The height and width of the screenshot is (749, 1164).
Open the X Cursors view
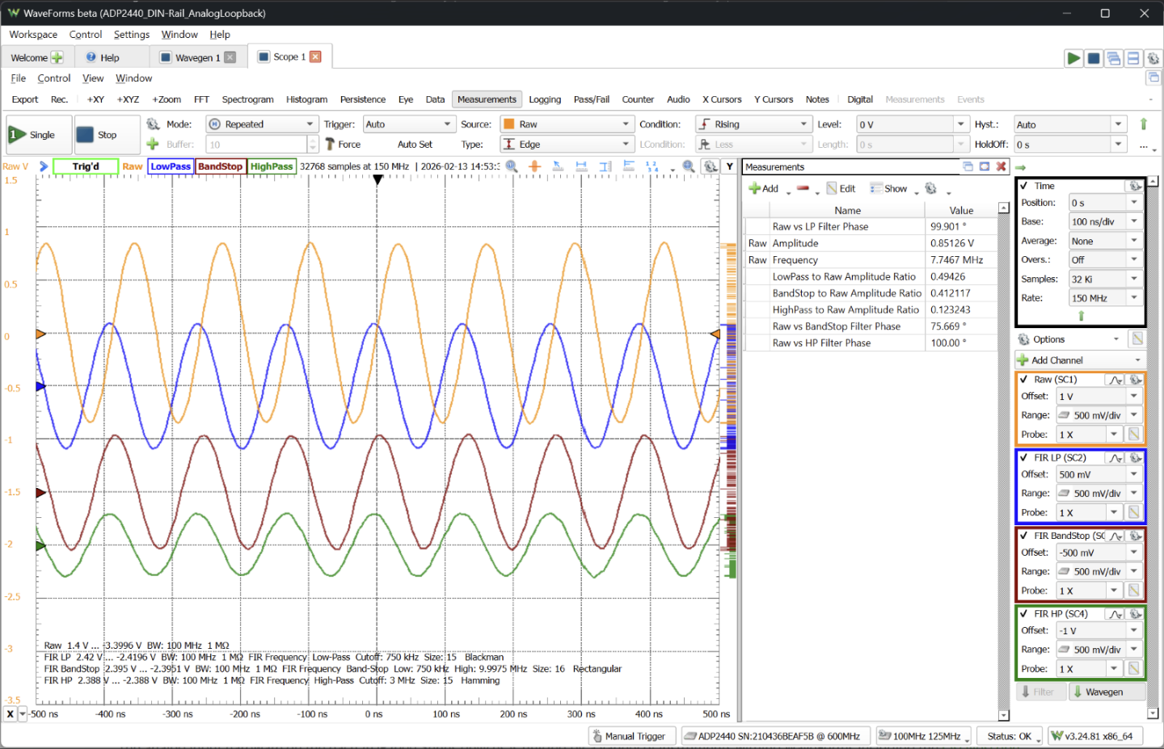[722, 99]
